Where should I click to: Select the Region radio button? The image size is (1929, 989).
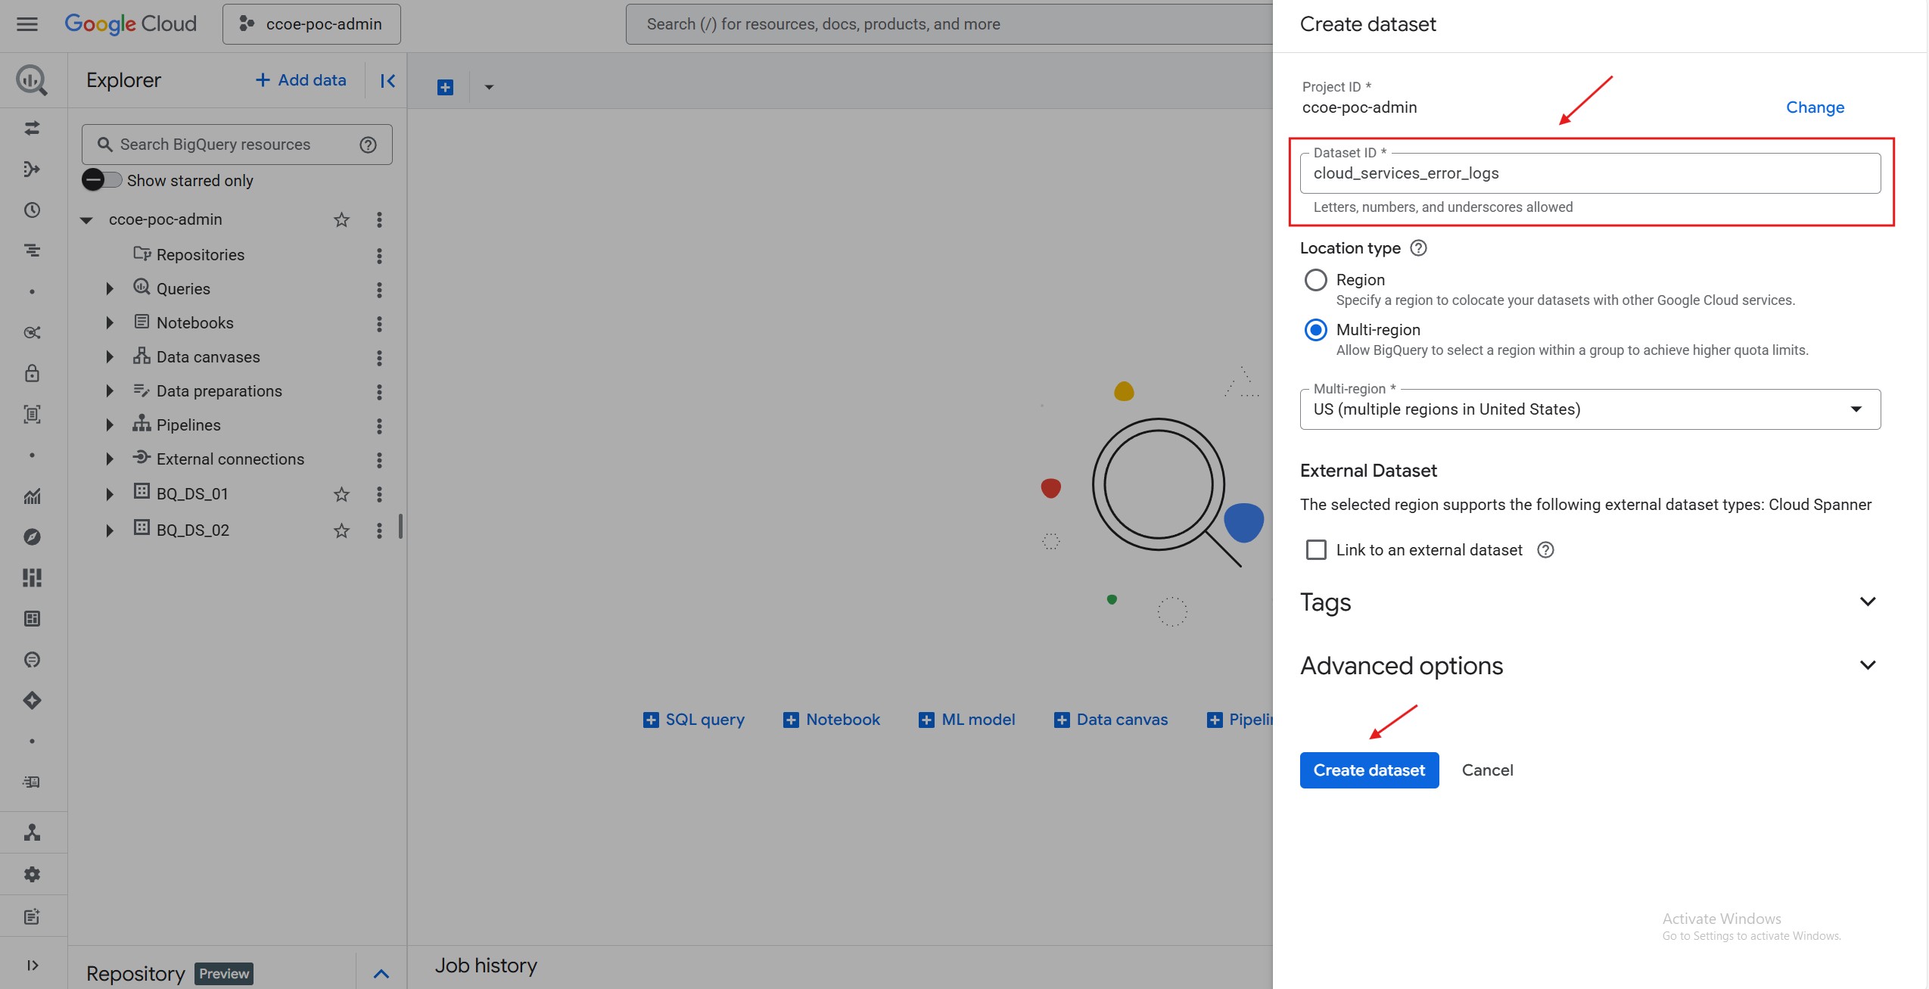[1316, 280]
